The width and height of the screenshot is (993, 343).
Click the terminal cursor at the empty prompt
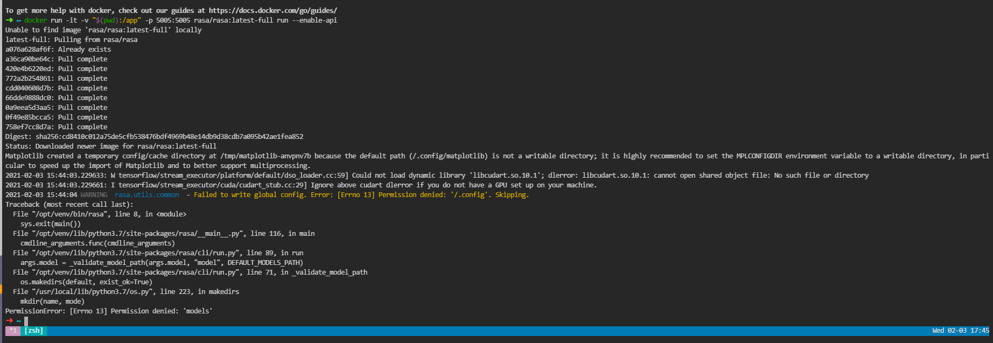point(26,320)
